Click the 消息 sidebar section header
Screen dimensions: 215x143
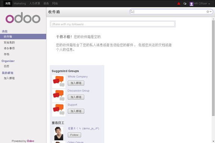4,31
